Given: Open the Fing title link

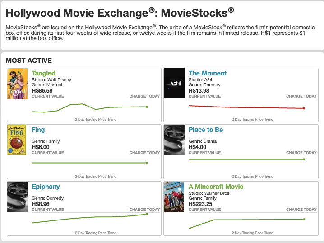Looking at the screenshot, I should point(38,130).
